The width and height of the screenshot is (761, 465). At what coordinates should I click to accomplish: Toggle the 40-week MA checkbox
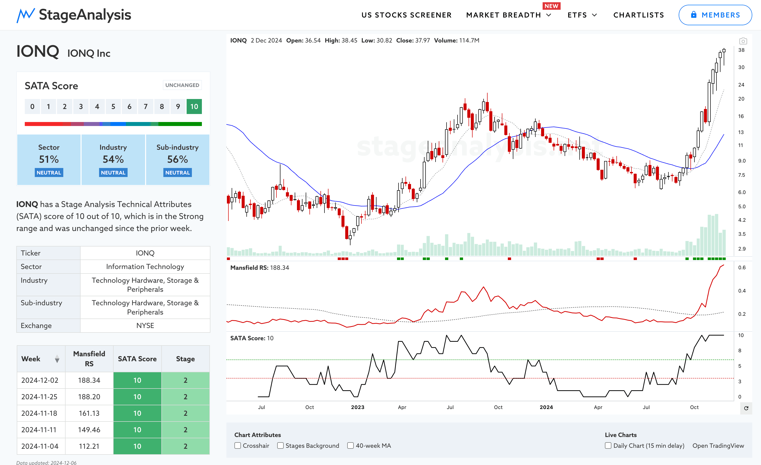pos(350,445)
